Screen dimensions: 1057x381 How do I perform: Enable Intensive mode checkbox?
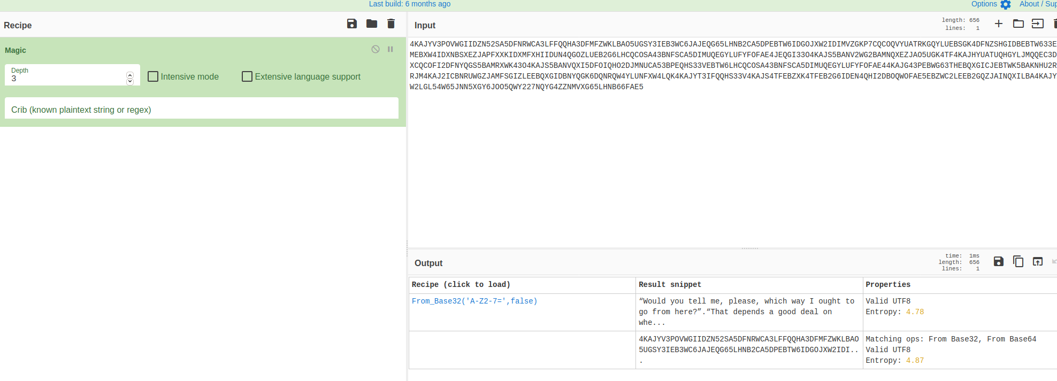(153, 76)
